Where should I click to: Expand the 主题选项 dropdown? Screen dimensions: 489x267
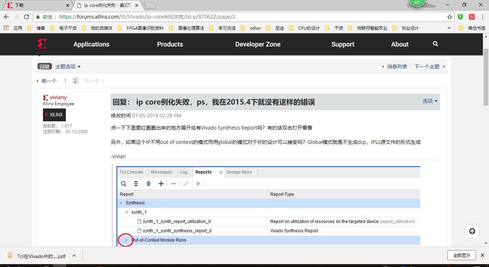click(68, 67)
